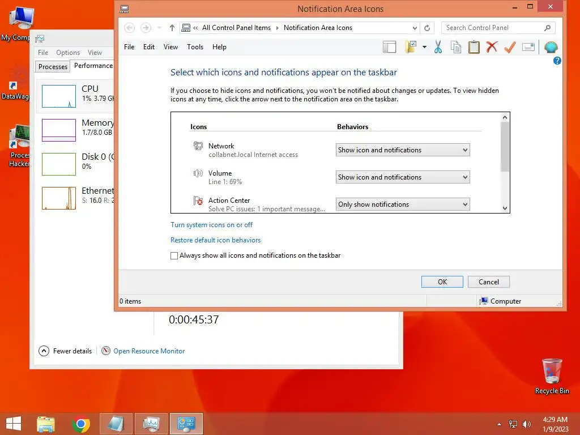
Task: Toggle Always show all icons checkbox
Action: 174,255
